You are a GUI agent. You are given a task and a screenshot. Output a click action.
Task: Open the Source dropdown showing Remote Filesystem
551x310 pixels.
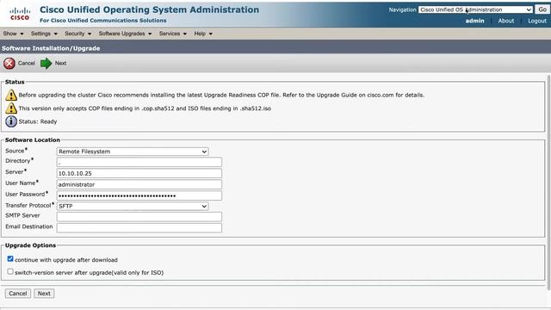pyautogui.click(x=133, y=152)
